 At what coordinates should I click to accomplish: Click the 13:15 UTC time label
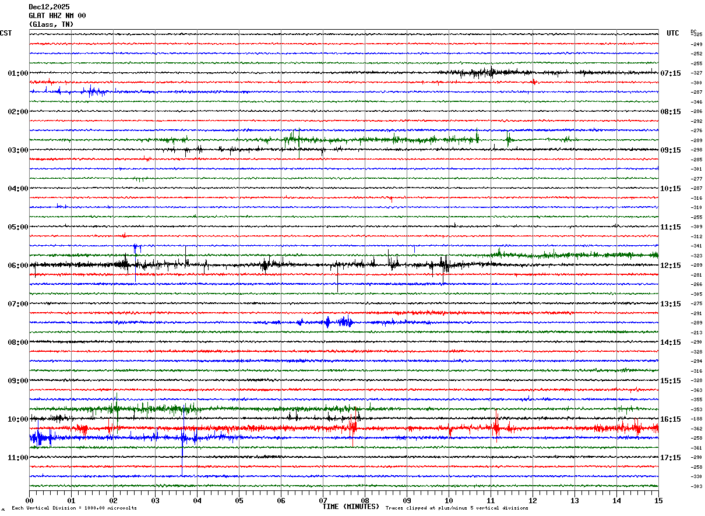(671, 304)
